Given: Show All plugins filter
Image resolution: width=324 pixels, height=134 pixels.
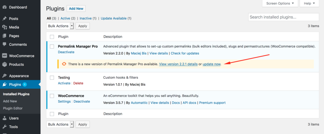Looking at the screenshot, I should (49, 18).
